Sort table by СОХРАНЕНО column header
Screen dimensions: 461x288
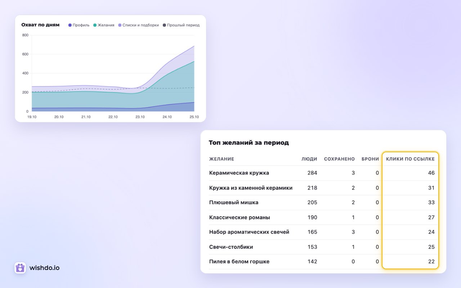click(x=339, y=159)
